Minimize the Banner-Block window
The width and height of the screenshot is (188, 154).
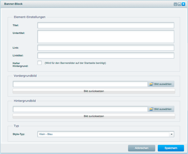tap(175, 4)
